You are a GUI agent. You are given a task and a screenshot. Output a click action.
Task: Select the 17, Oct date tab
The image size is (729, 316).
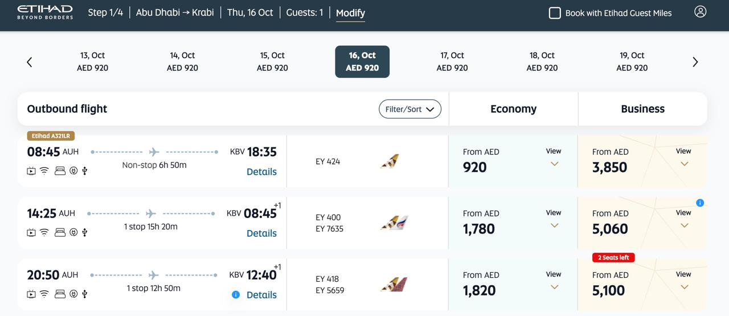(452, 61)
